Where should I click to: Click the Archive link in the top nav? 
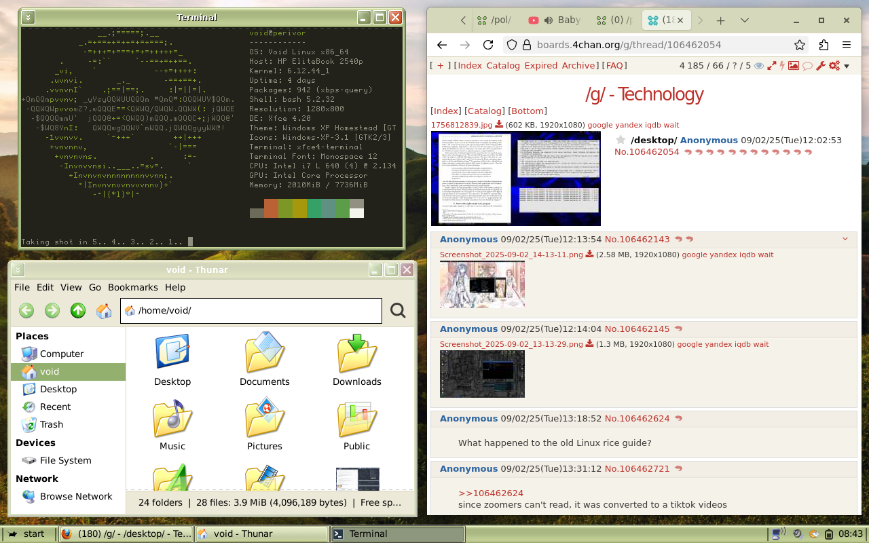[578, 66]
